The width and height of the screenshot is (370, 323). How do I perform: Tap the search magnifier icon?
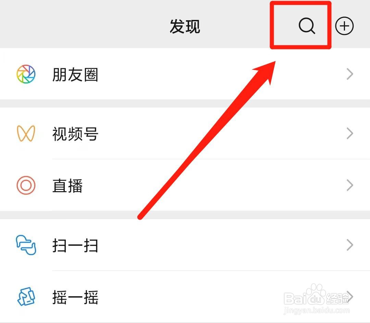307,26
